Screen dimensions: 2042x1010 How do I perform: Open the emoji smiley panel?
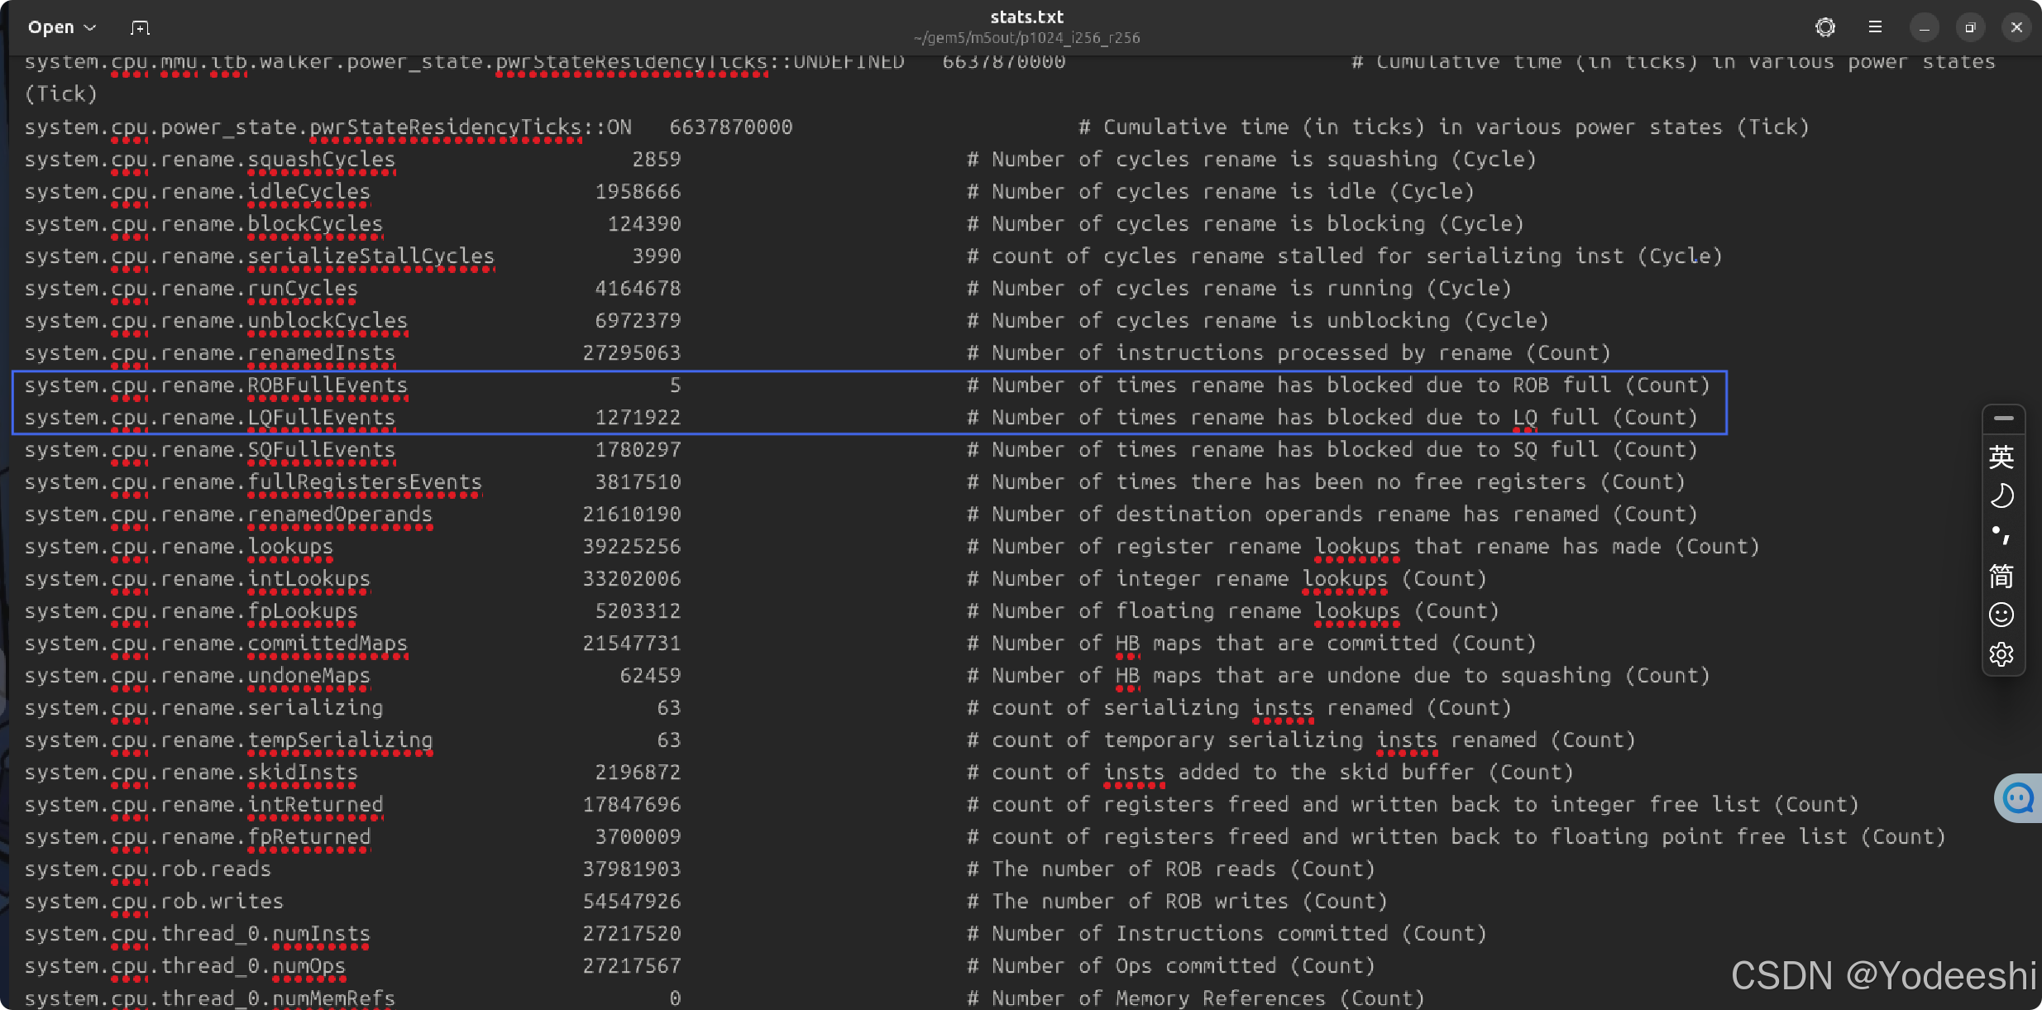pyautogui.click(x=2001, y=615)
